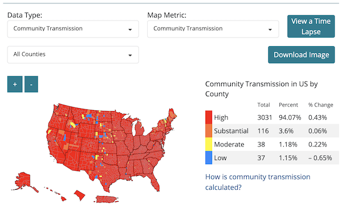Click the Download Image button
This screenshot has height=216, width=342.
302,55
